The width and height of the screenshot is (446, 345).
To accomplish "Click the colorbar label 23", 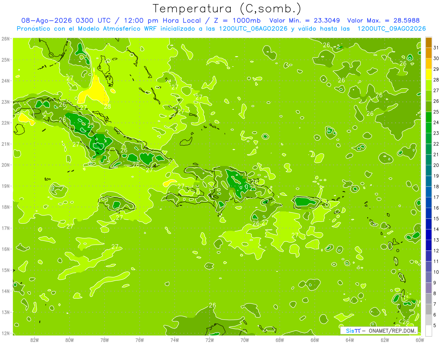I will click(x=436, y=133).
